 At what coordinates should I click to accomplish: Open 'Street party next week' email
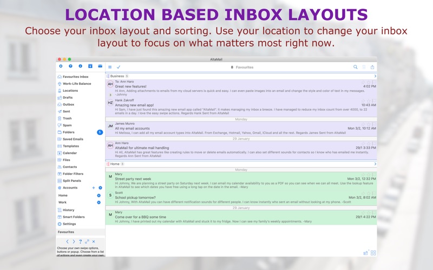(241, 181)
